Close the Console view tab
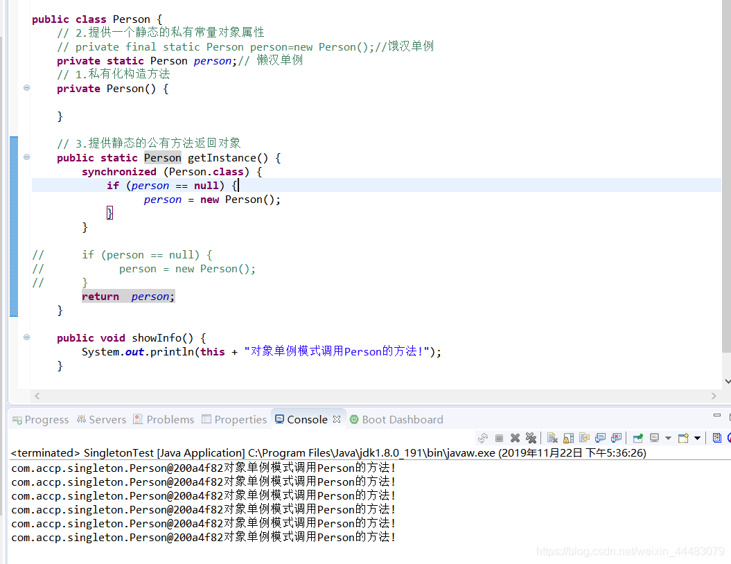This screenshot has height=564, width=731. pyautogui.click(x=337, y=419)
